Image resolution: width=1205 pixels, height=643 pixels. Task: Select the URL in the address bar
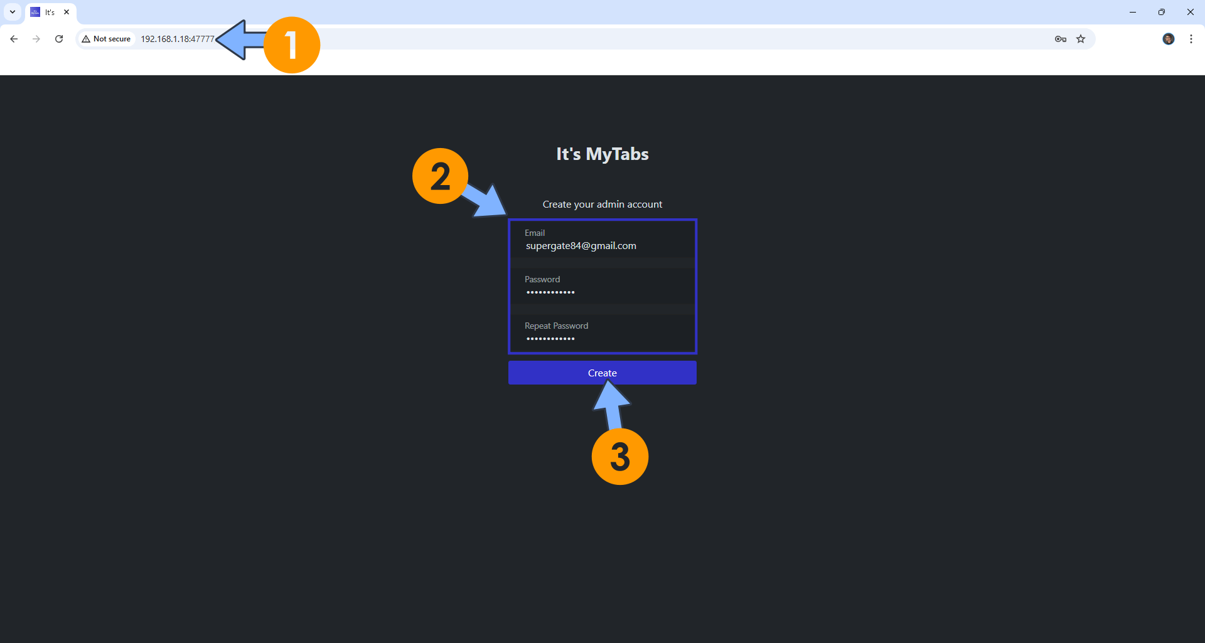(176, 38)
